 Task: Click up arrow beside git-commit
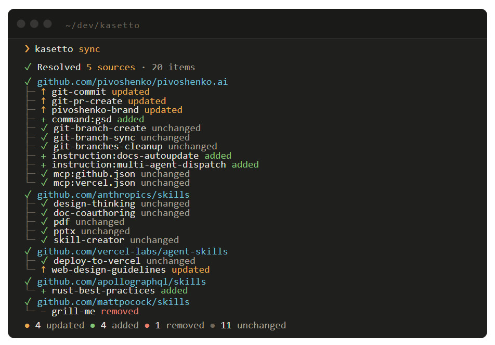(44, 92)
